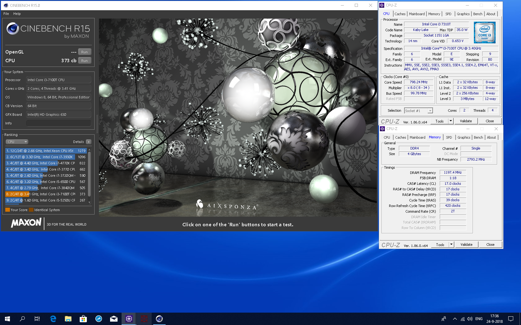The height and width of the screenshot is (325, 521).
Task: Switch to CPU tab in lower CPU-Z
Action: (x=387, y=137)
